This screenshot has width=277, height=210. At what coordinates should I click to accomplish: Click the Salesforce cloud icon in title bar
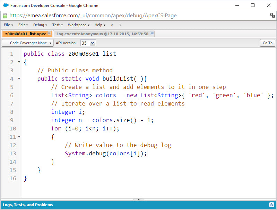(6, 5)
